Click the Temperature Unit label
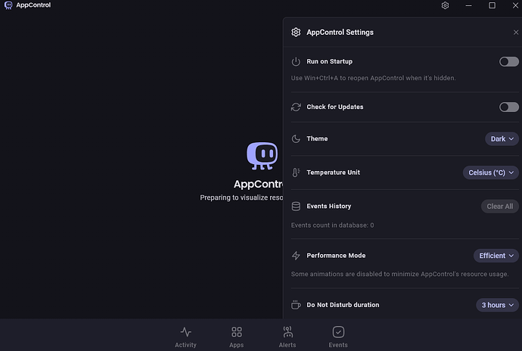The image size is (522, 351). [333, 172]
